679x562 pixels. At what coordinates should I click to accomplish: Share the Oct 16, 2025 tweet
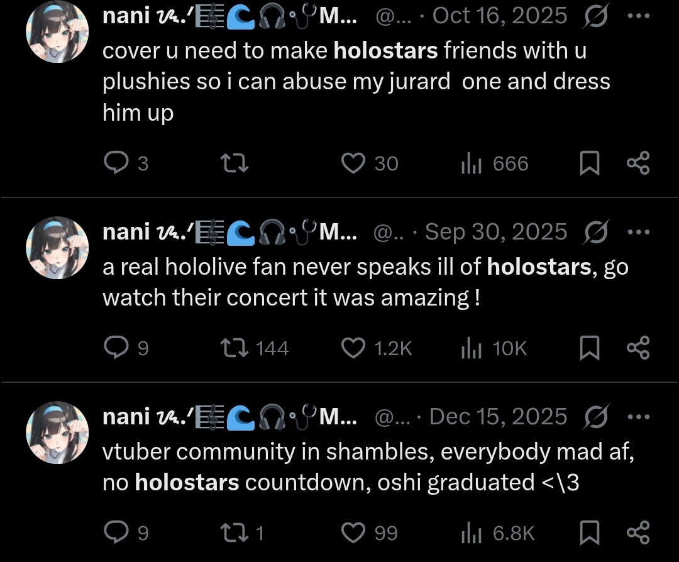(638, 163)
